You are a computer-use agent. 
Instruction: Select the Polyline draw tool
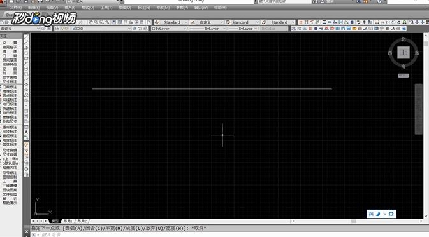click(27, 48)
